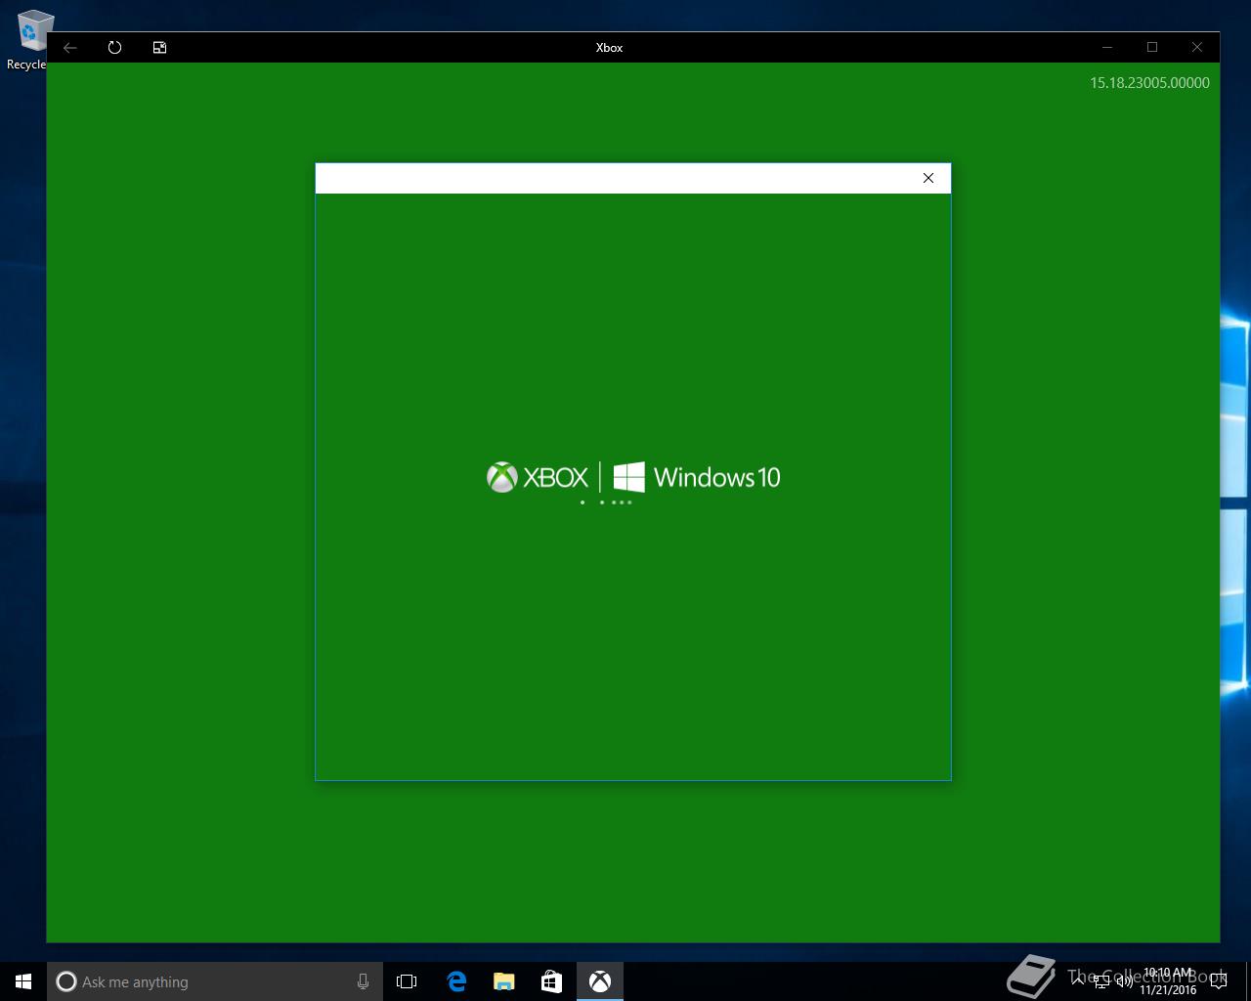This screenshot has height=1001, width=1251.
Task: Close the sign-in dialog with the X
Action: click(x=928, y=178)
